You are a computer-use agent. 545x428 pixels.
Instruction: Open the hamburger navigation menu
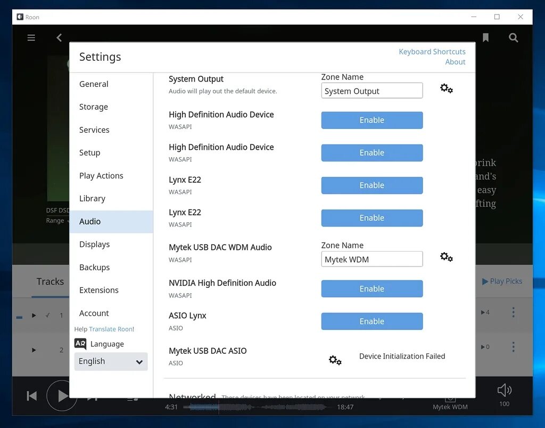(31, 38)
